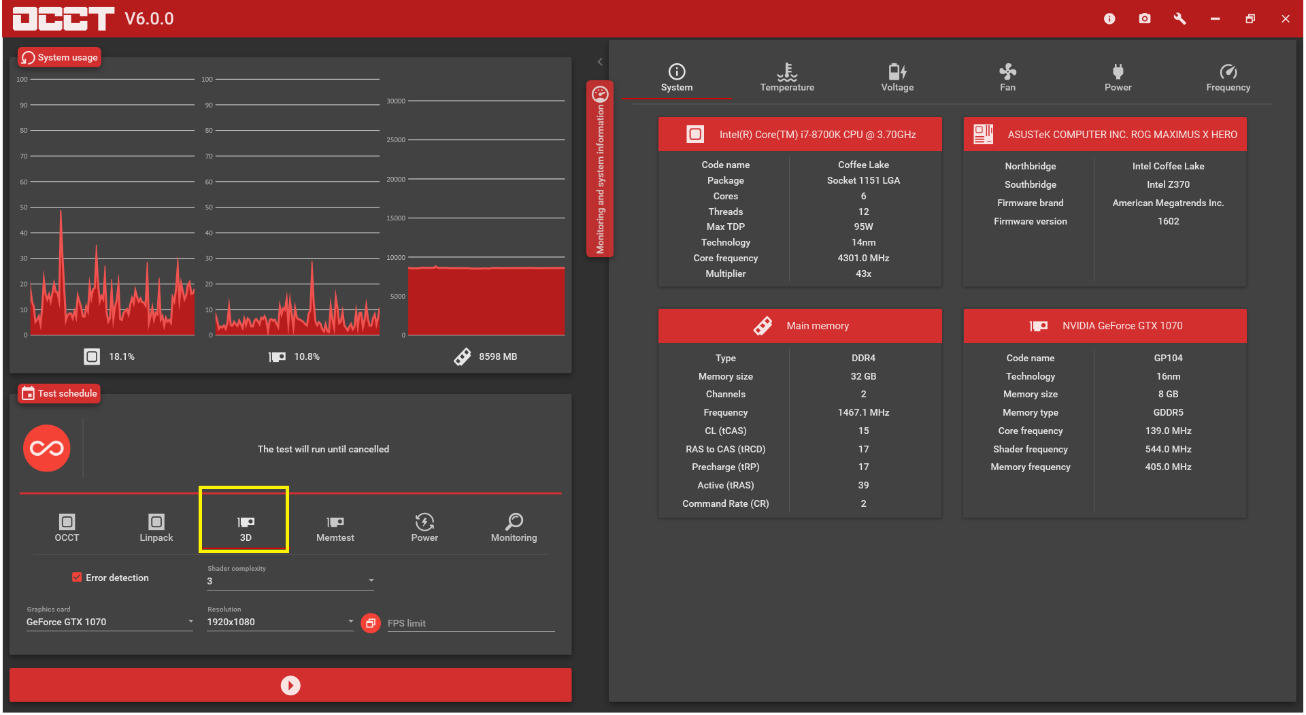Select the Power test

[x=424, y=528]
